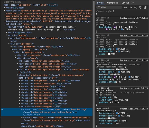Open struck-through box-shadow editor for #3582c4
Image resolution: width=149 pixels, height=128 pixels.
pos(115,77)
